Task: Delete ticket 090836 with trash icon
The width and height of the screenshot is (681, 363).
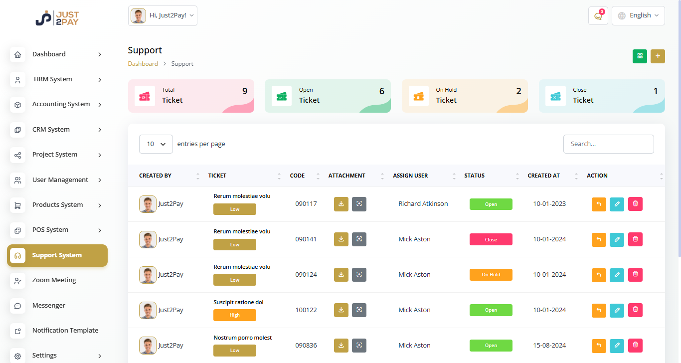Action: pos(635,346)
